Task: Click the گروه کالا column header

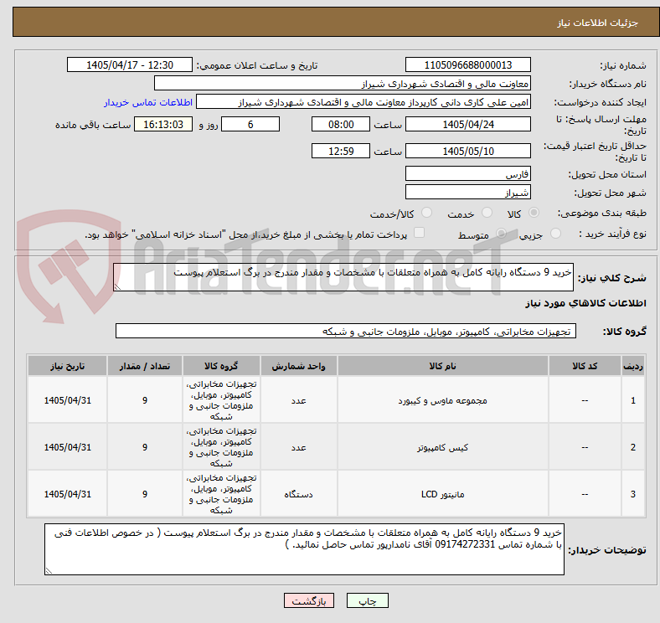Action: coord(221,366)
